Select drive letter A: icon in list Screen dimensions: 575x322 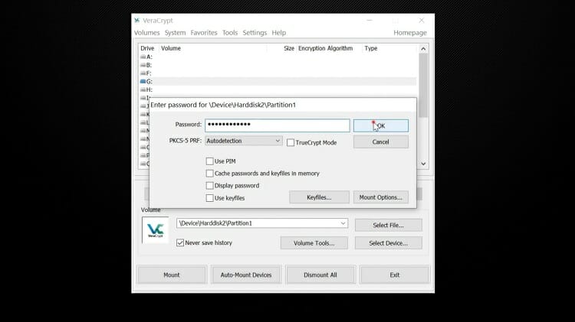pyautogui.click(x=143, y=57)
